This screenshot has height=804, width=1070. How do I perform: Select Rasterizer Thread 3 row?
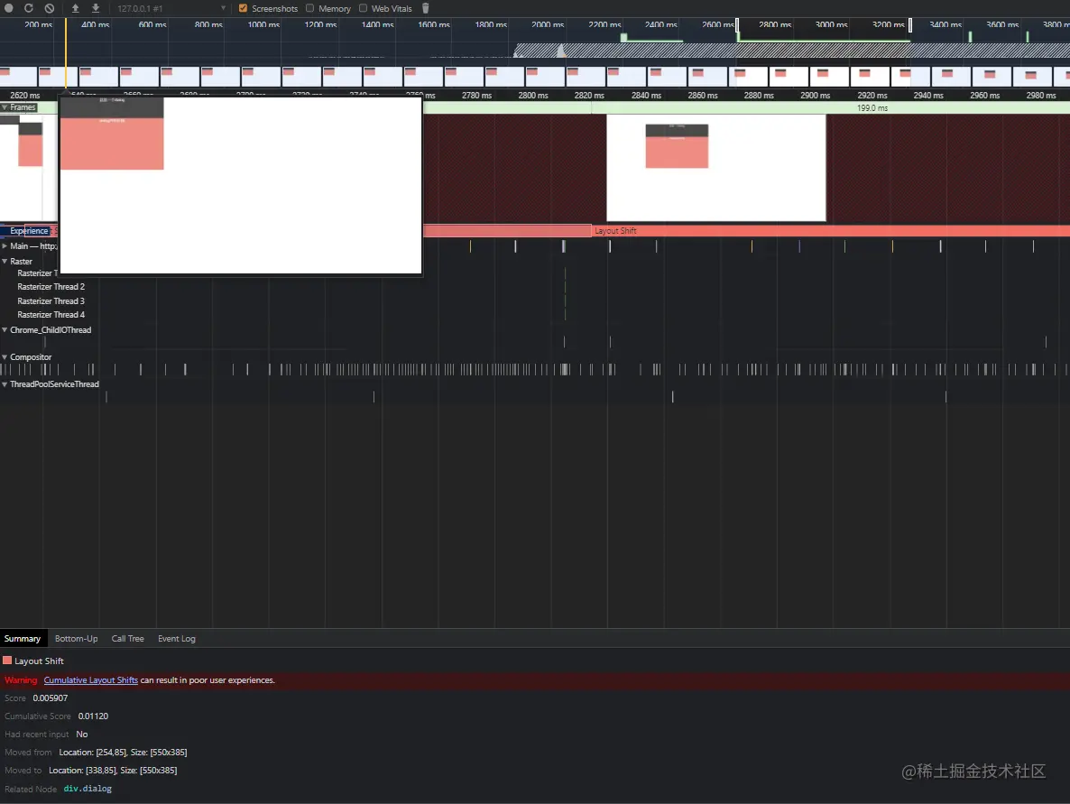(x=51, y=301)
